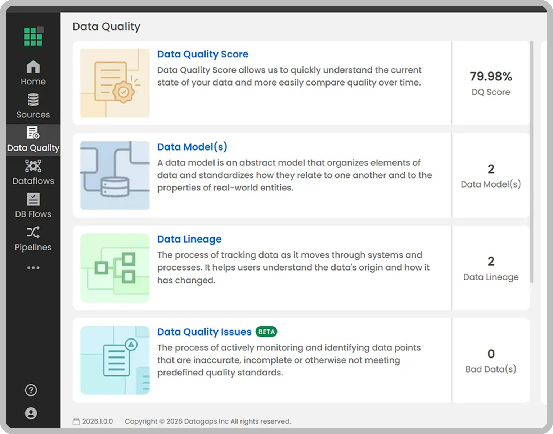Open the Data Lineage link
Screen dimensions: 553x434
[x=189, y=239]
